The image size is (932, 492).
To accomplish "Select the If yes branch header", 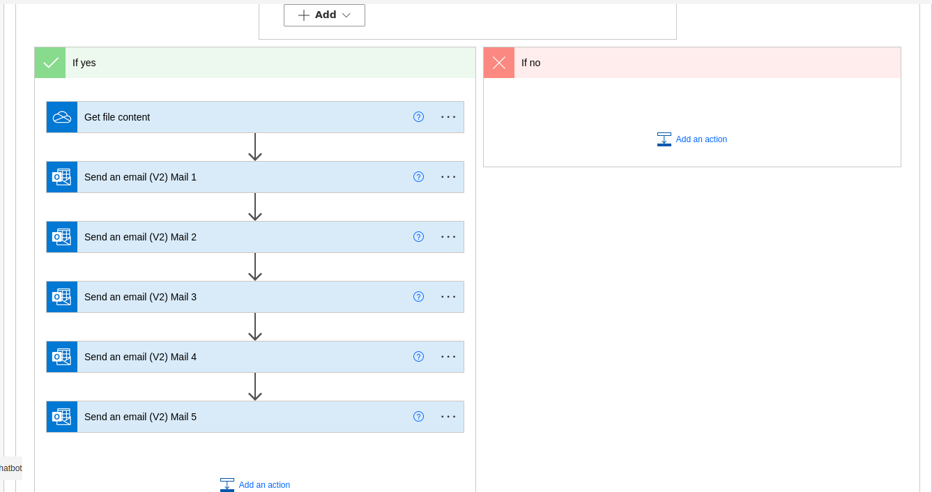I will 255,63.
